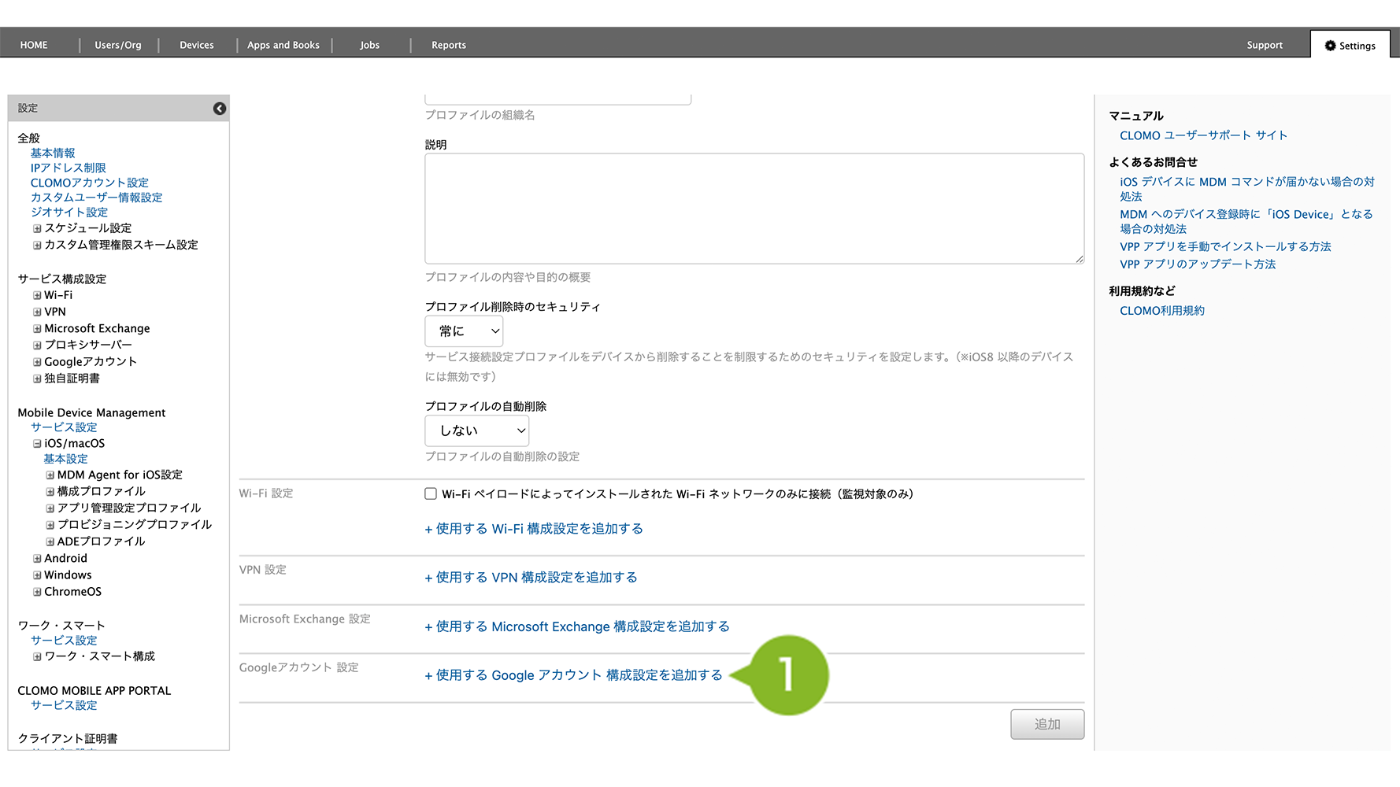Open プロファイルの自動削除 dropdown
This screenshot has width=1400, height=787.
(476, 431)
